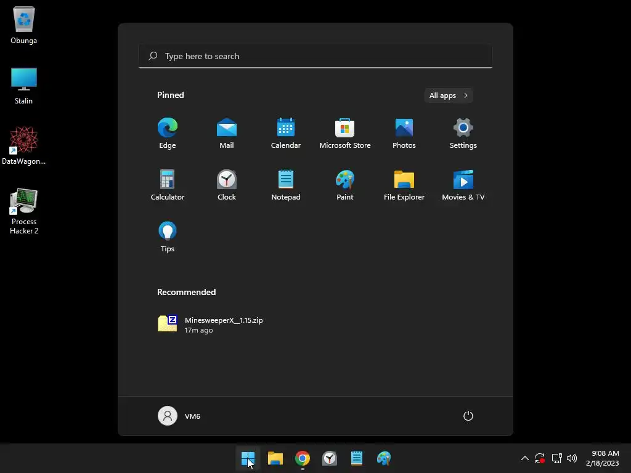
Task: Open Clock from the taskbar
Action: click(330, 458)
